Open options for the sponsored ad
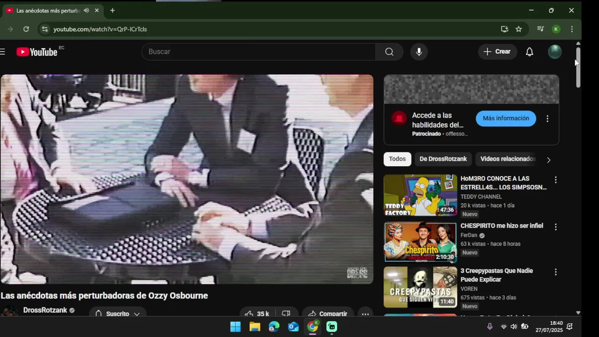The height and width of the screenshot is (337, 599). (547, 119)
